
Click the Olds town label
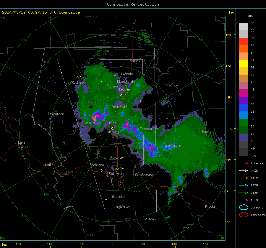(113, 123)
